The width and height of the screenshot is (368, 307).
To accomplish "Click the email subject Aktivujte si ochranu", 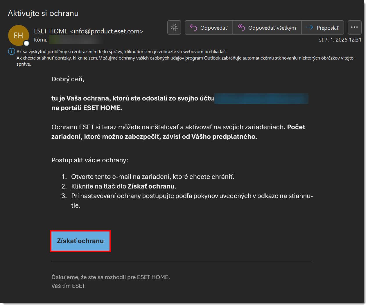I will 43,13.
